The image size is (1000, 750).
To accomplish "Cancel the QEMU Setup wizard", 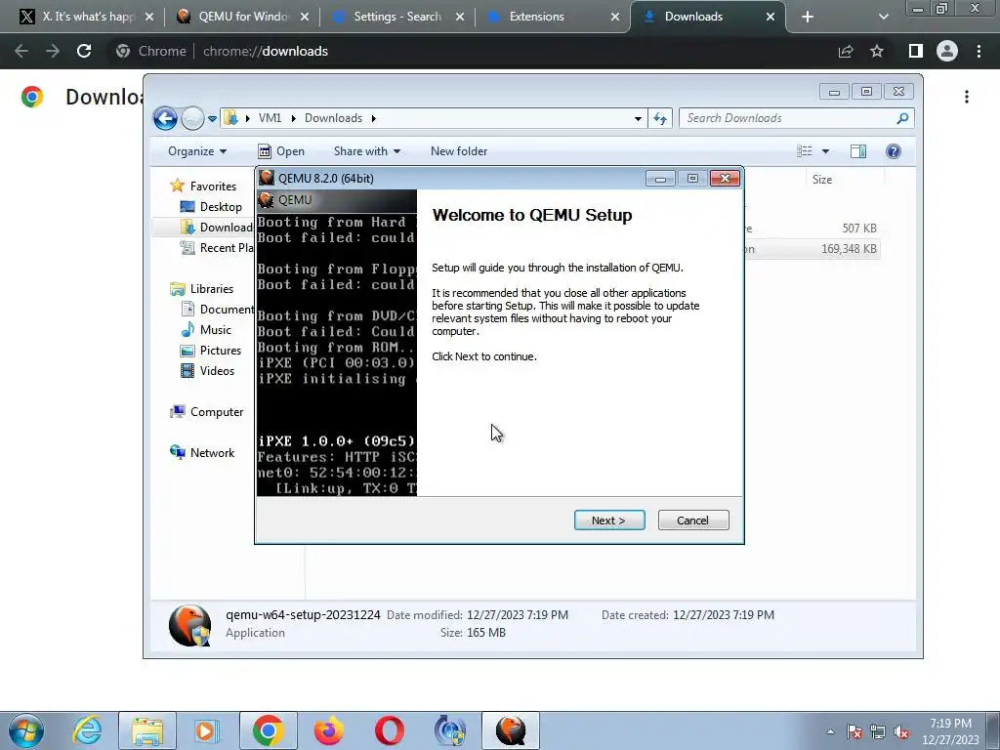I will point(693,521).
